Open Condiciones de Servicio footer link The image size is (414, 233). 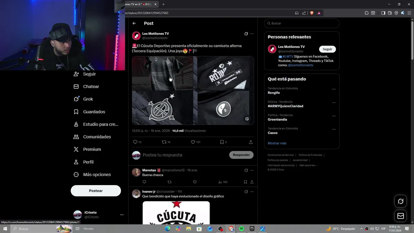281,155
